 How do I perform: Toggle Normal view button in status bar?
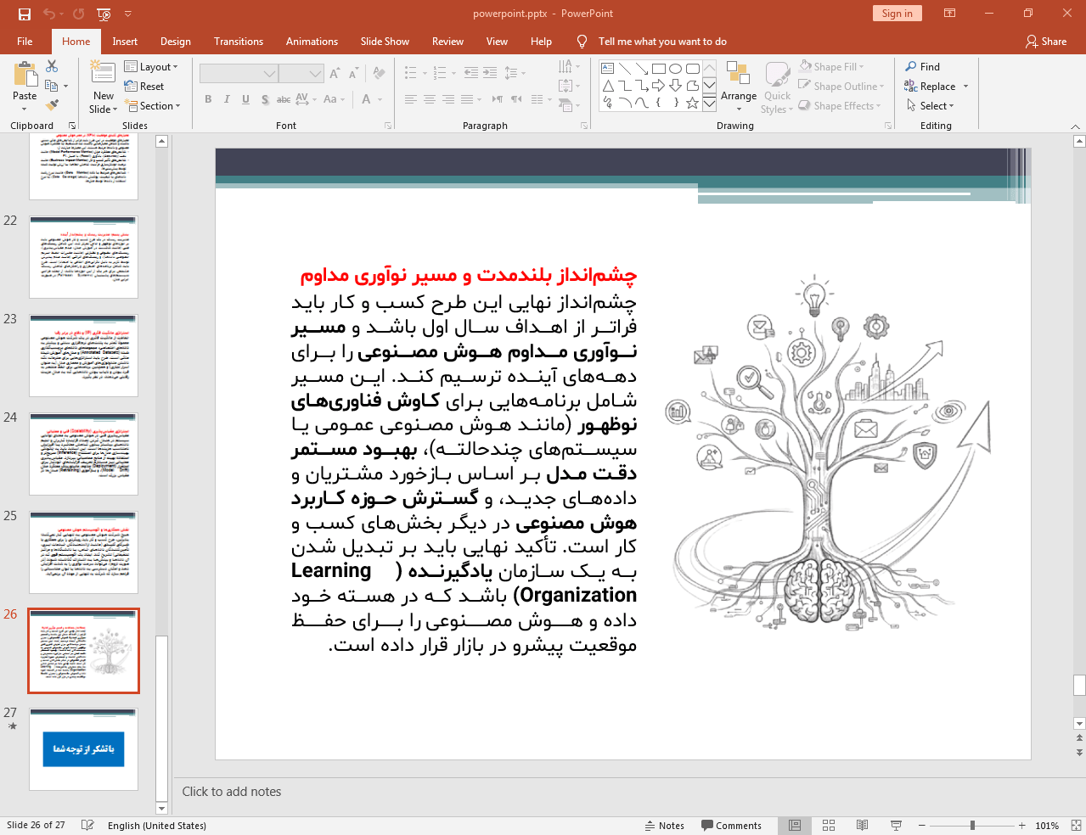[x=795, y=825]
